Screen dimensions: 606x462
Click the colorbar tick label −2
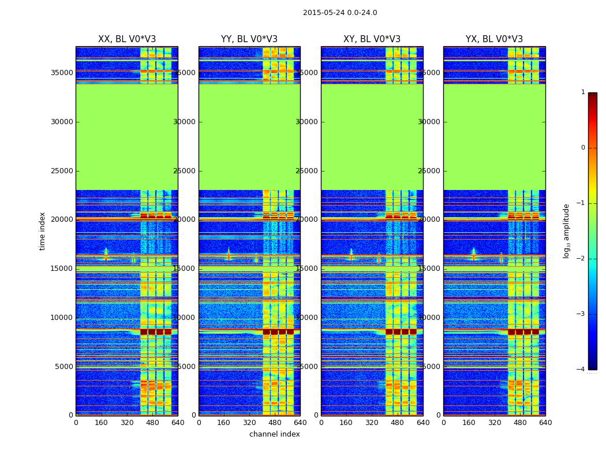click(581, 259)
